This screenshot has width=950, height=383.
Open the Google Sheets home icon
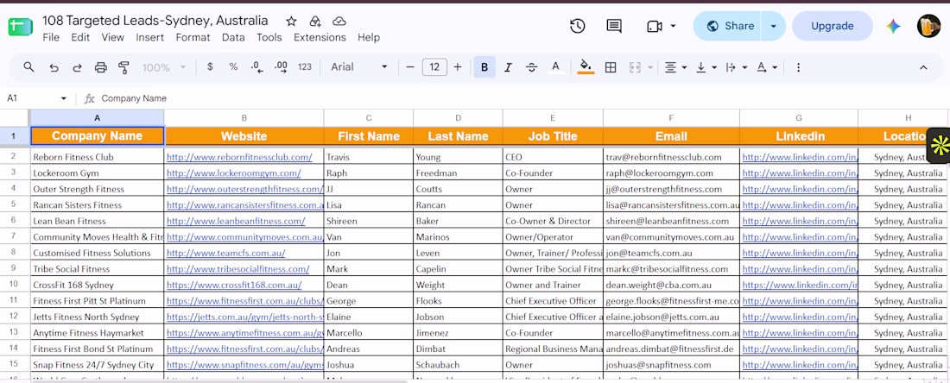tap(20, 28)
